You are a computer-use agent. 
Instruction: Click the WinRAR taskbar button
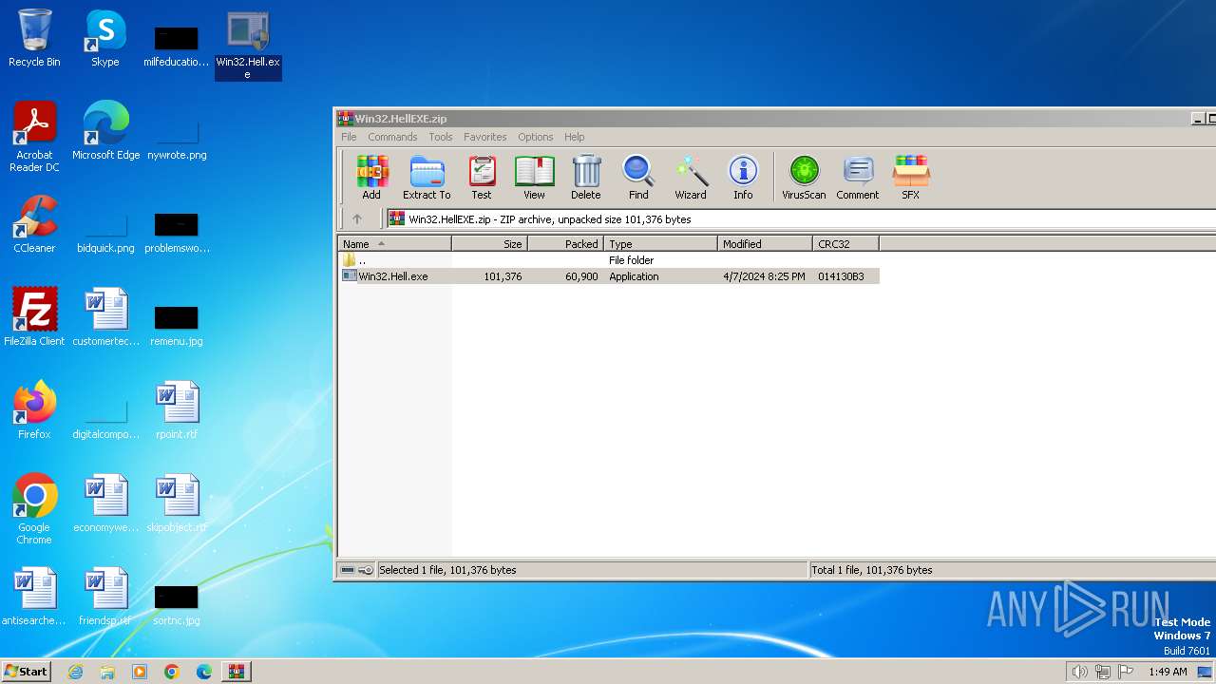tap(236, 672)
